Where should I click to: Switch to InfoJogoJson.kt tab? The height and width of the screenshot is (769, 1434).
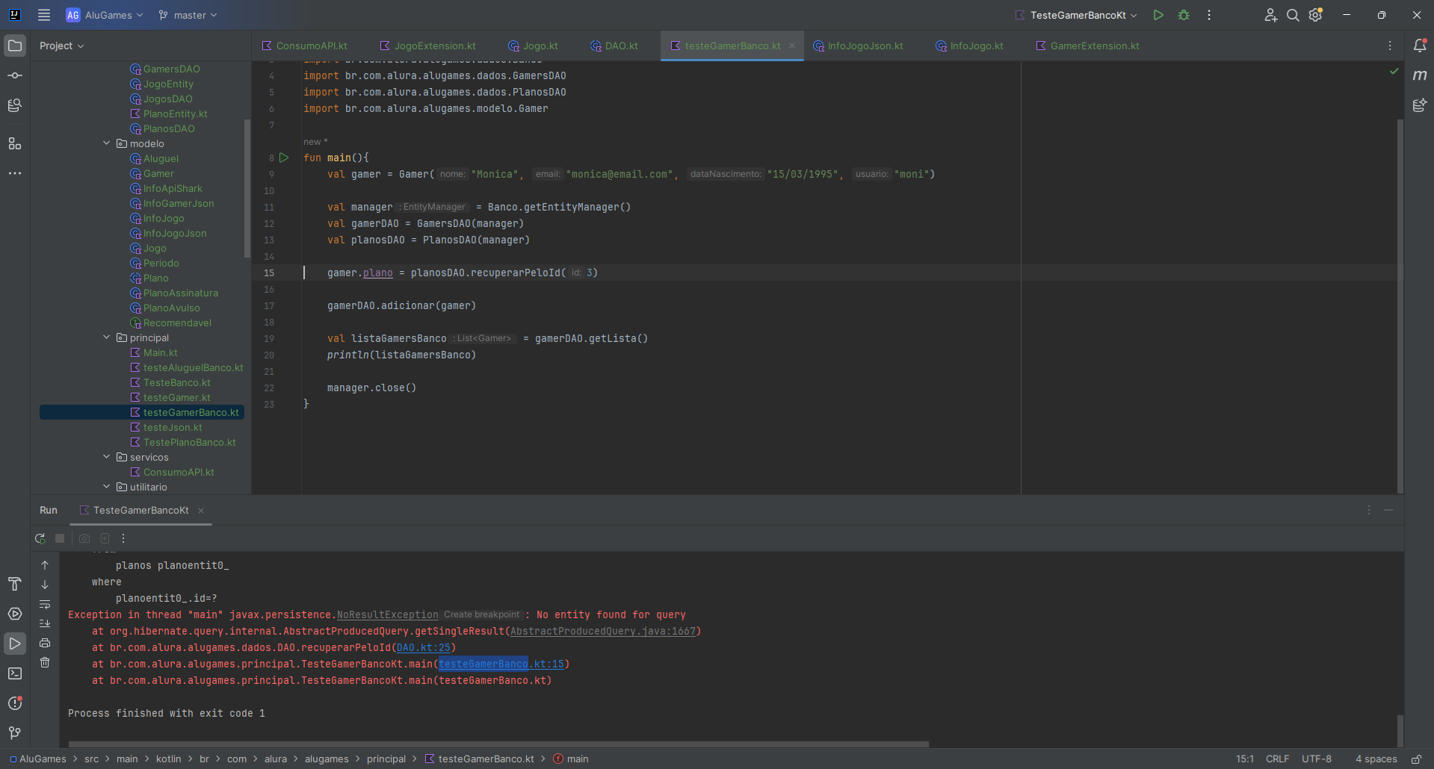click(858, 46)
